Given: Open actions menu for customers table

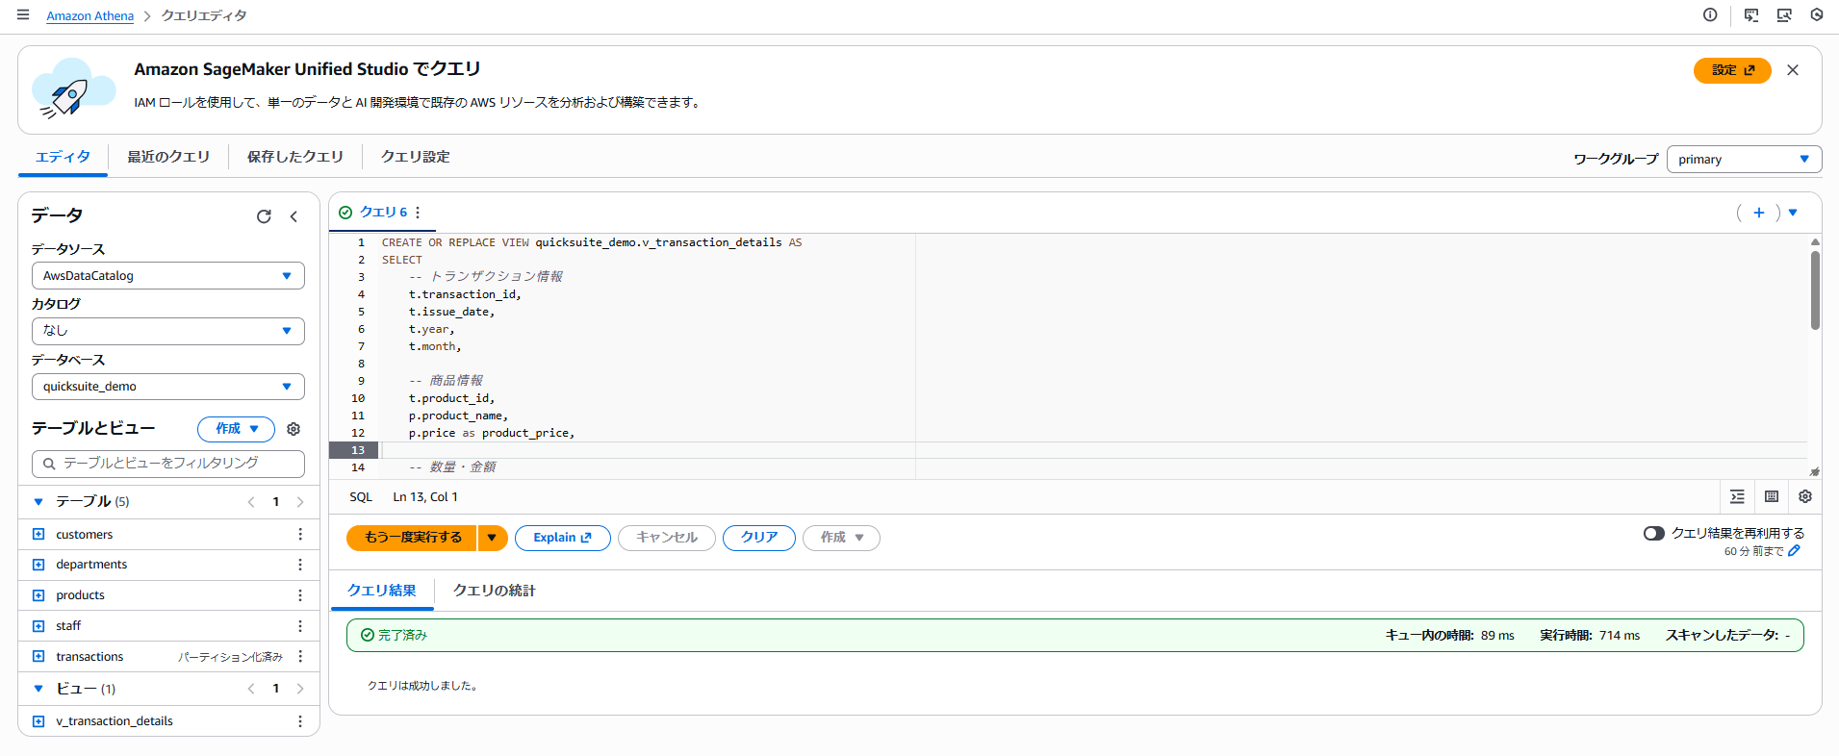Looking at the screenshot, I should click(x=300, y=534).
